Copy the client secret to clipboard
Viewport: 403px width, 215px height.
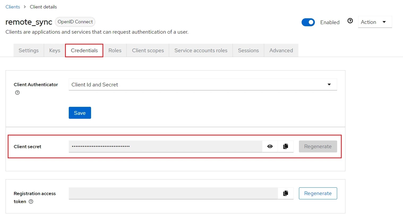tap(286, 146)
